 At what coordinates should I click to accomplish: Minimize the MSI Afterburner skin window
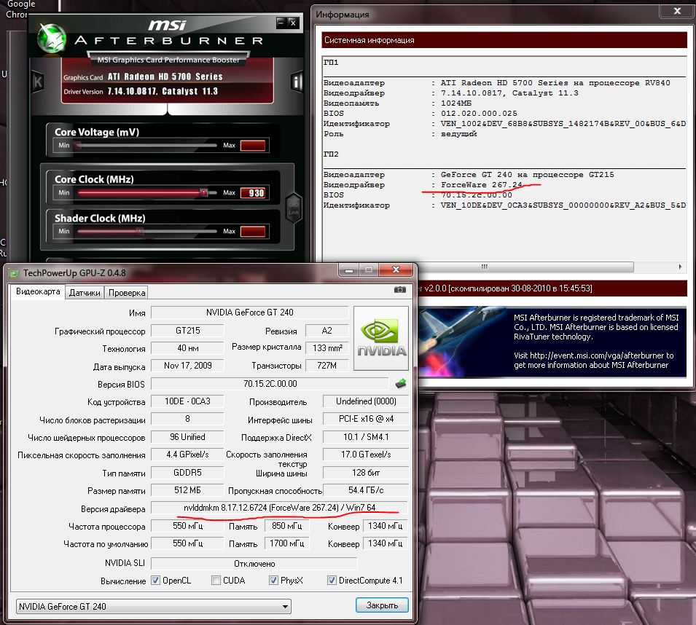point(281,22)
